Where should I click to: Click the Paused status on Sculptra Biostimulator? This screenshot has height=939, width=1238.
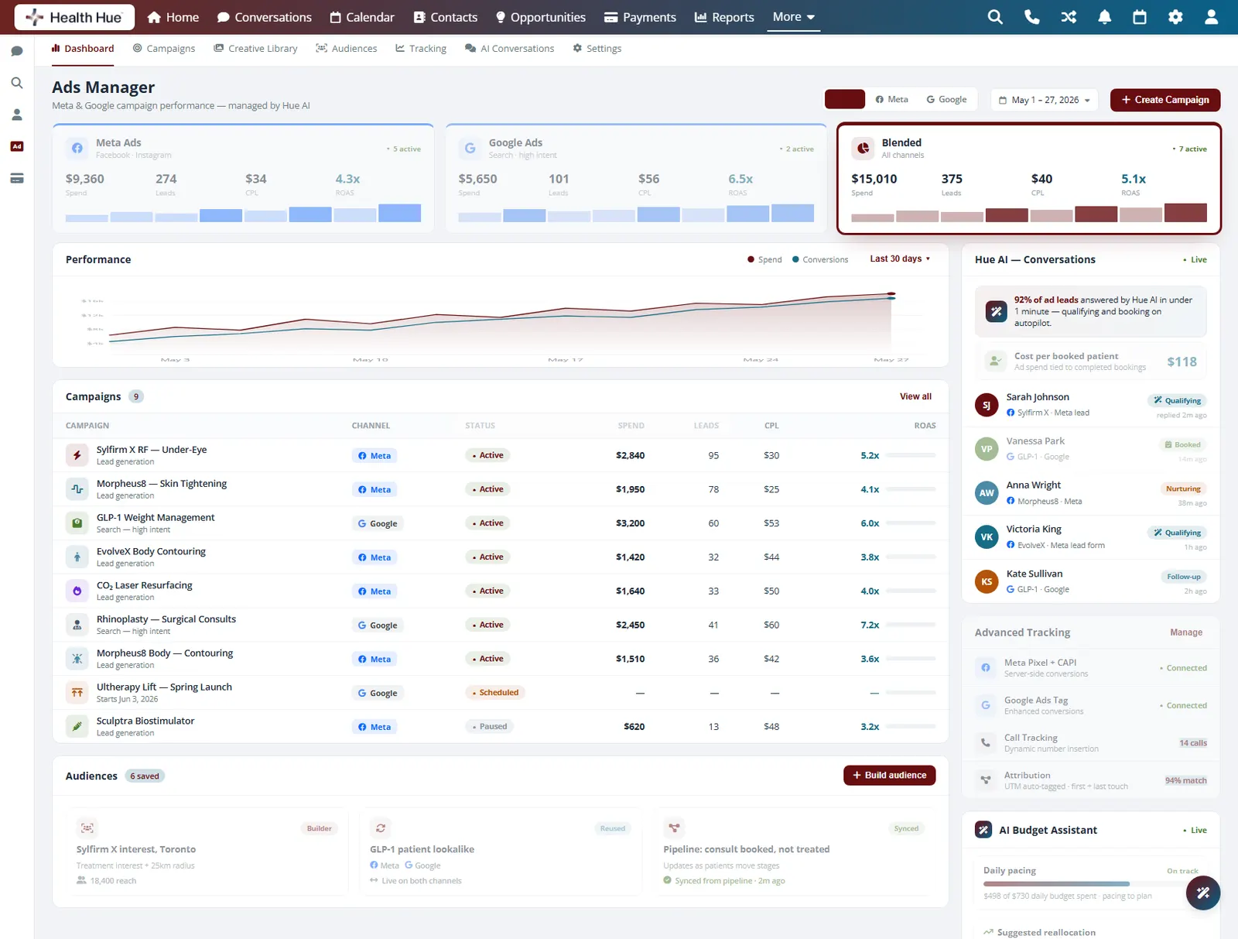point(490,726)
